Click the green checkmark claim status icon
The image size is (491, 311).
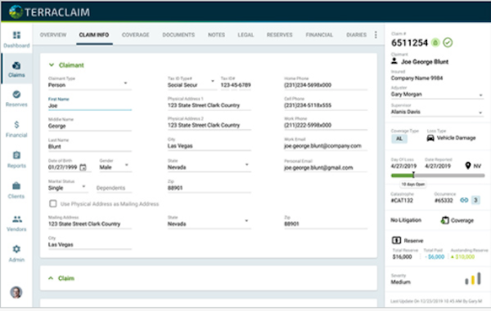[x=448, y=42]
